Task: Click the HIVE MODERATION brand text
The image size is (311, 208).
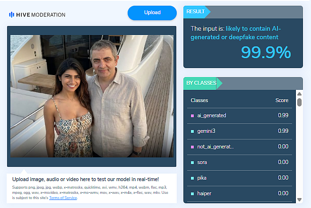Action: pyautogui.click(x=41, y=15)
